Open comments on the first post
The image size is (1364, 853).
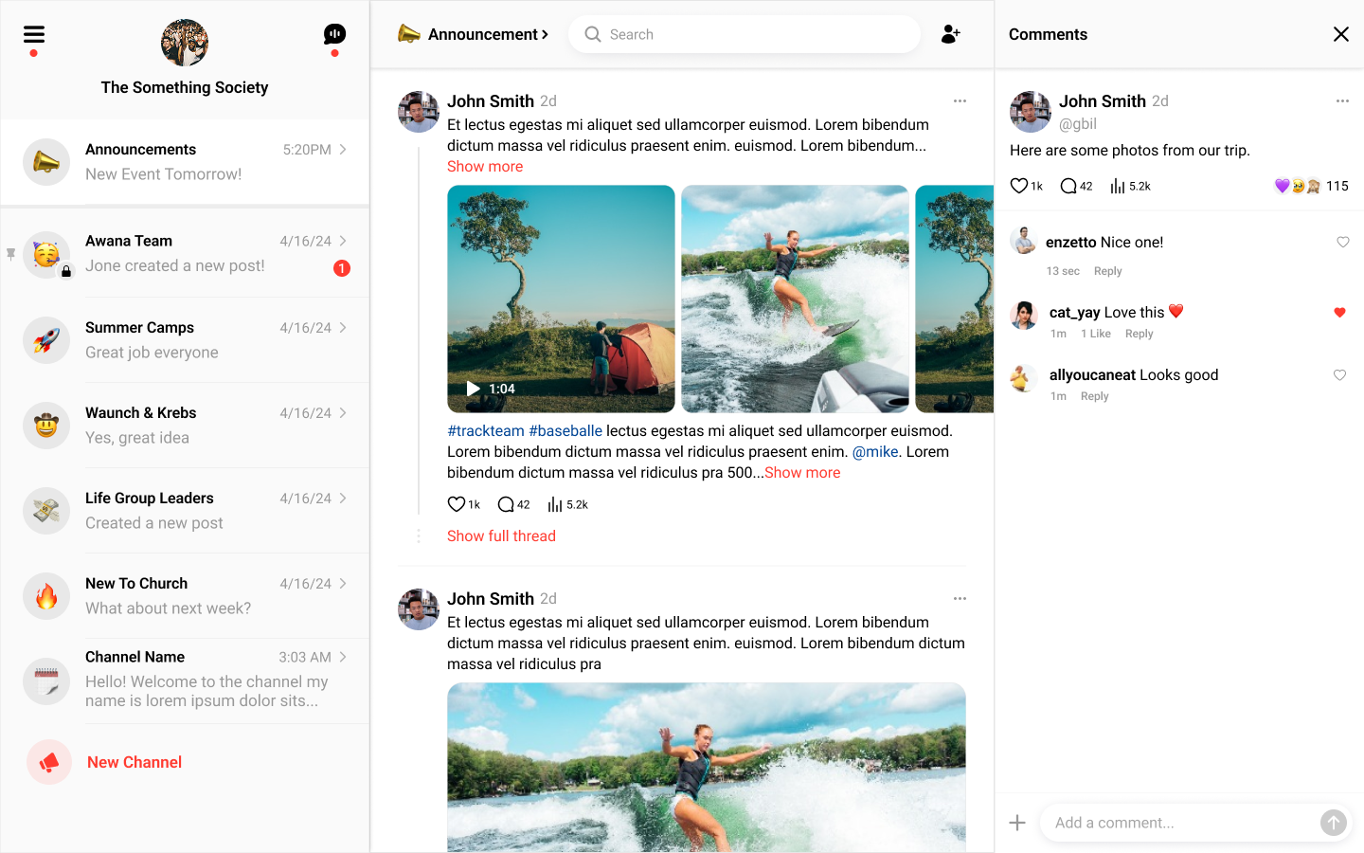tap(506, 504)
